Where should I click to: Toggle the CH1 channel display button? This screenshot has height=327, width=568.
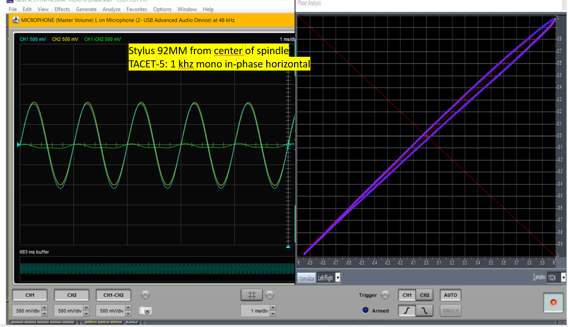point(30,295)
